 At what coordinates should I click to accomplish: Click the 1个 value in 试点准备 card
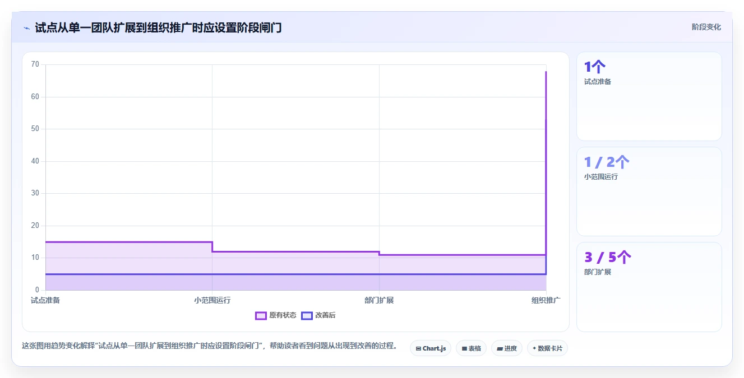(x=595, y=67)
